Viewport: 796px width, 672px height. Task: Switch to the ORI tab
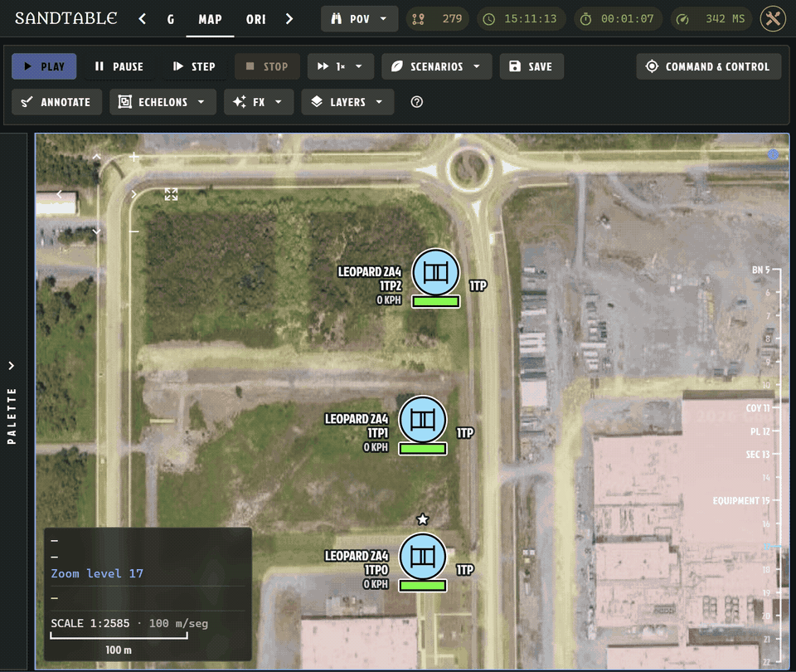click(x=256, y=19)
